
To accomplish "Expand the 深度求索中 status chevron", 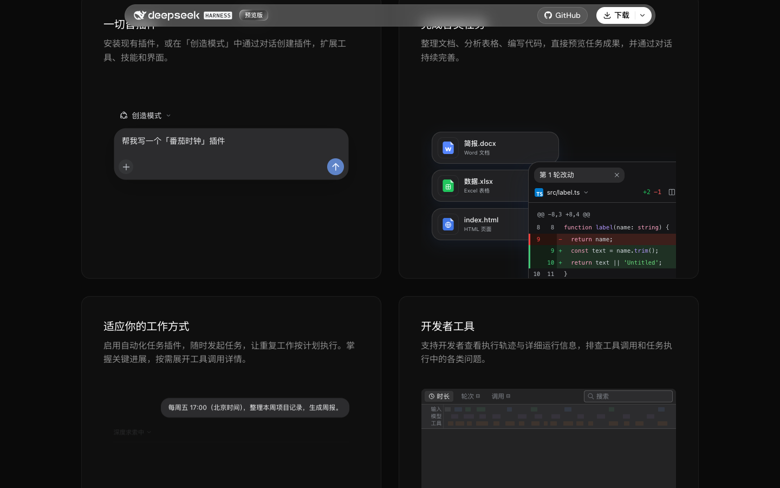I will click(x=149, y=433).
